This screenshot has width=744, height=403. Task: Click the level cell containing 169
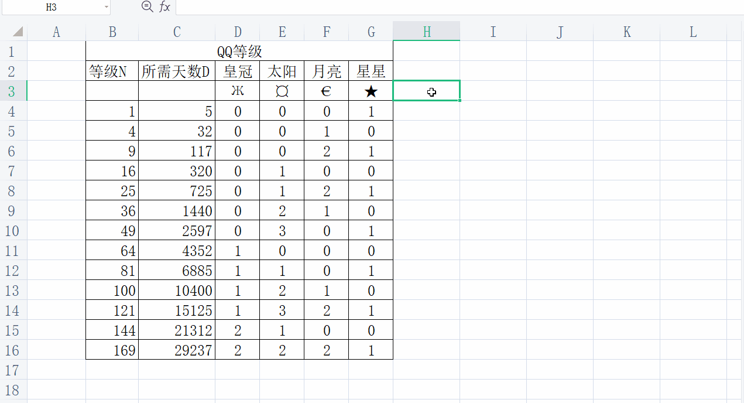tap(112, 350)
